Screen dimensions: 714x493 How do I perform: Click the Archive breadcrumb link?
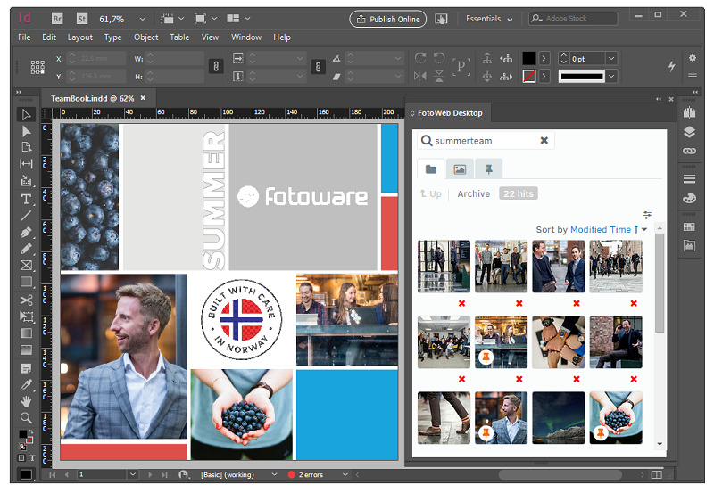474,193
